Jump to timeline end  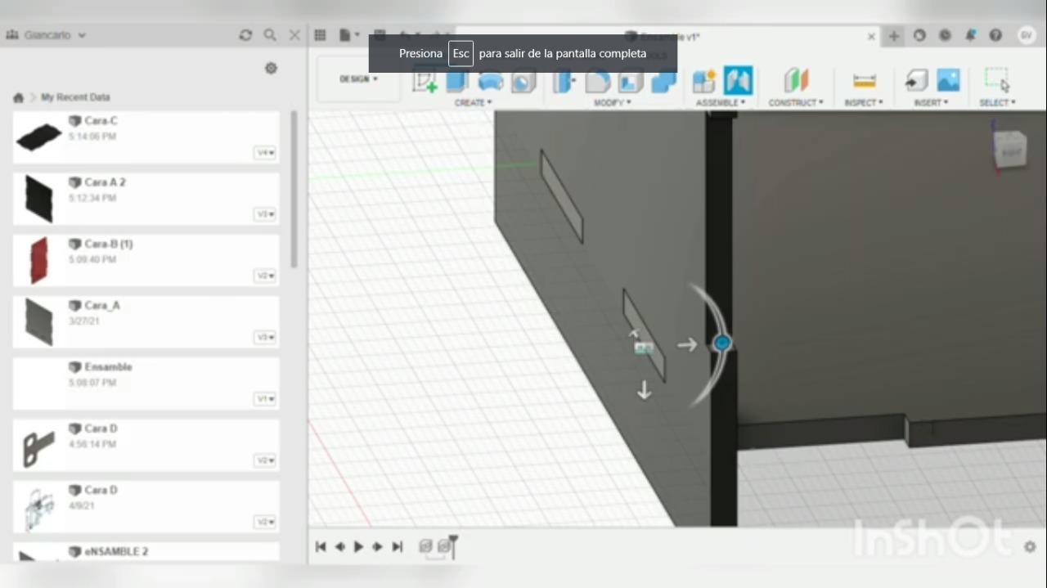[398, 547]
